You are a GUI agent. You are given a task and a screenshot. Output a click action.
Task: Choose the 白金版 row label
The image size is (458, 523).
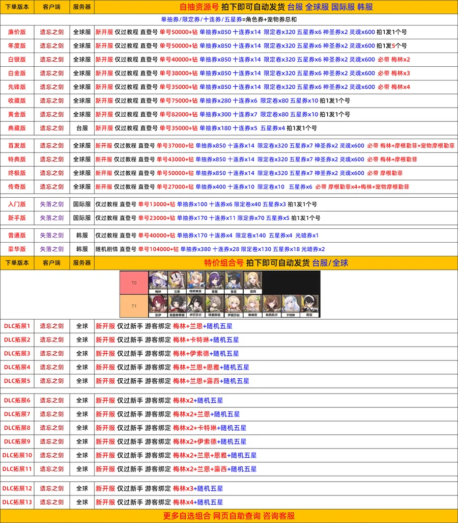[x=17, y=73]
